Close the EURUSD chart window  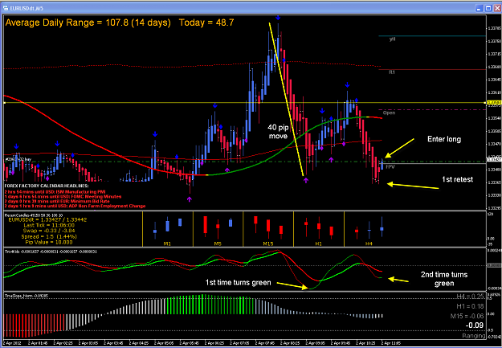[x=497, y=8]
